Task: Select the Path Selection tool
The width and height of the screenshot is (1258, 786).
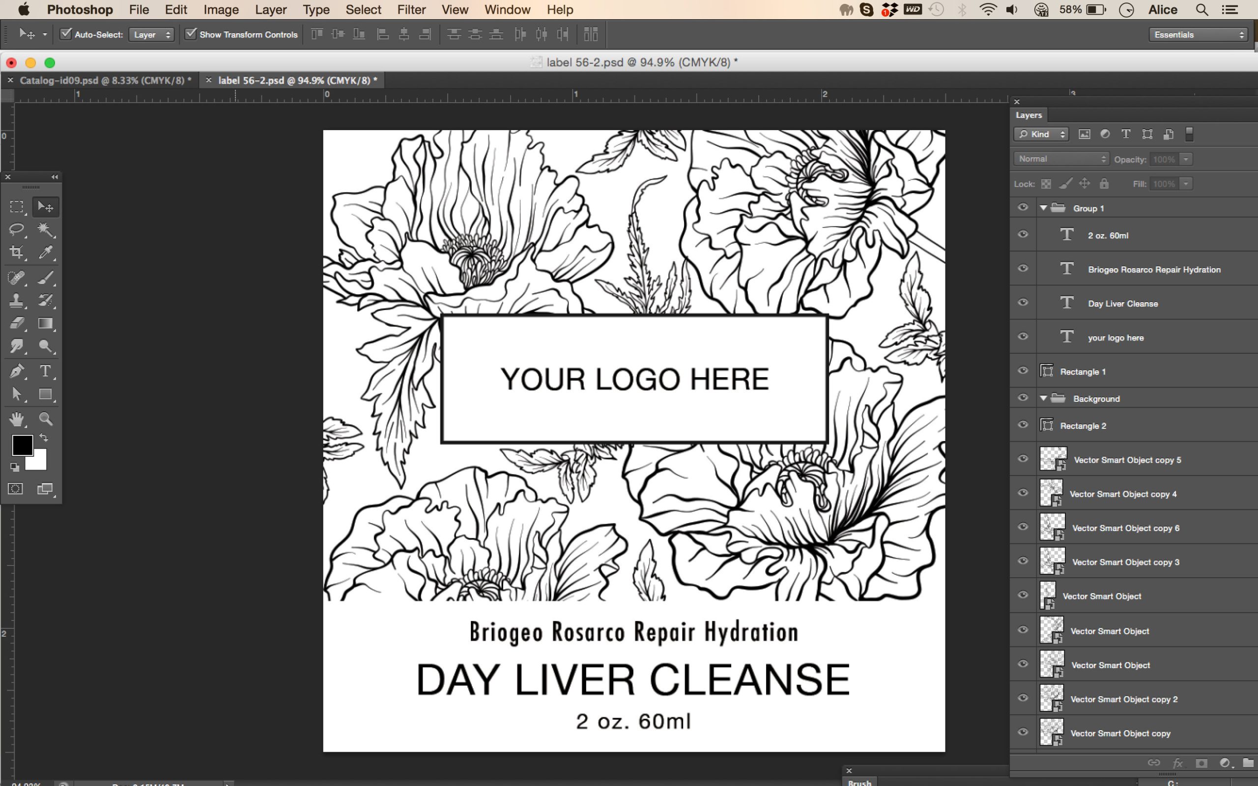Action: tap(17, 394)
